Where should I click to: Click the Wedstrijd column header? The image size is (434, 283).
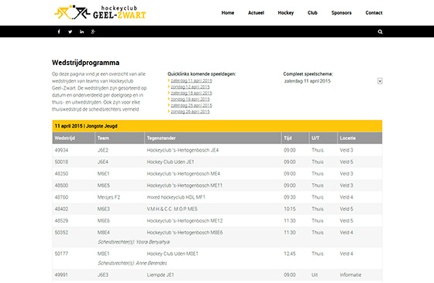(74, 138)
